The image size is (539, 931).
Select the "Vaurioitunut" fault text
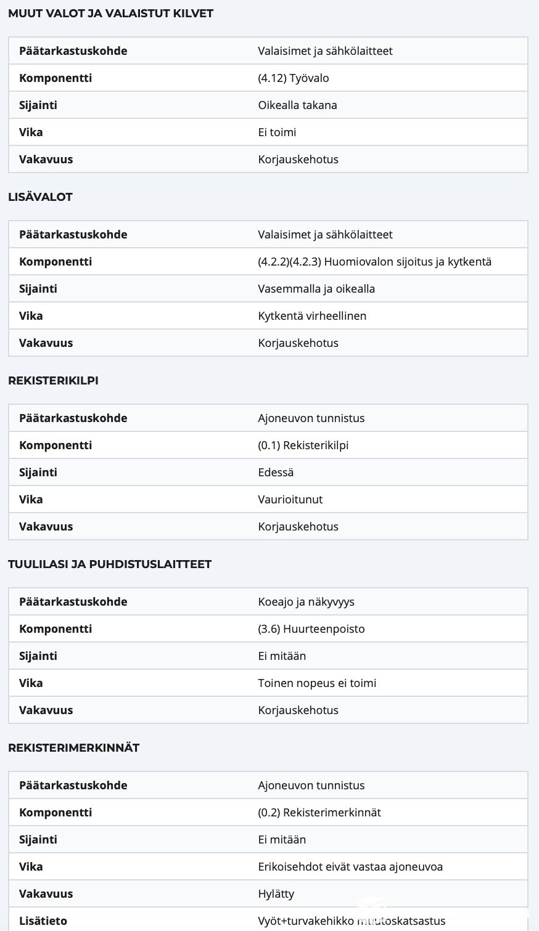(x=290, y=500)
